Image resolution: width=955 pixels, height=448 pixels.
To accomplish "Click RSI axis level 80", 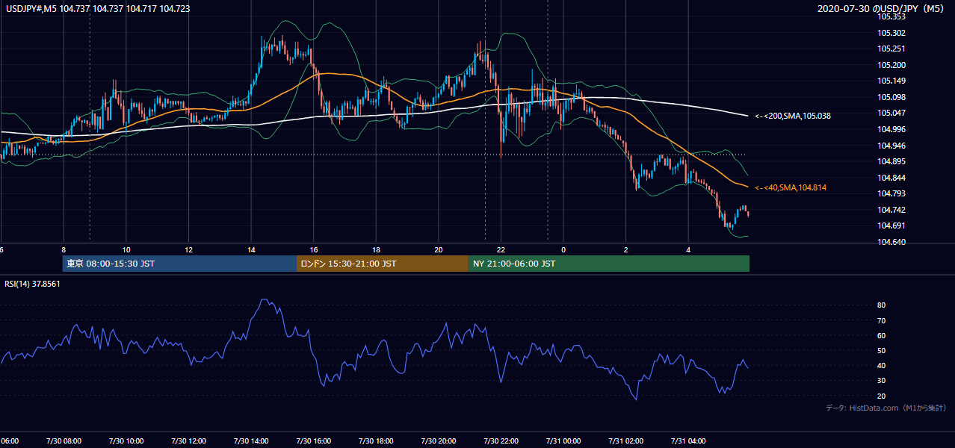I will (881, 305).
